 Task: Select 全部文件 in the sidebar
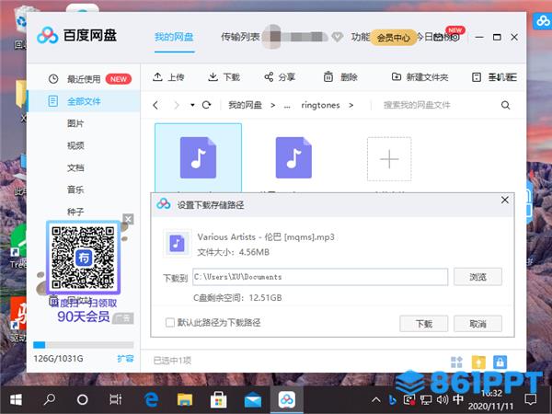pos(84,101)
